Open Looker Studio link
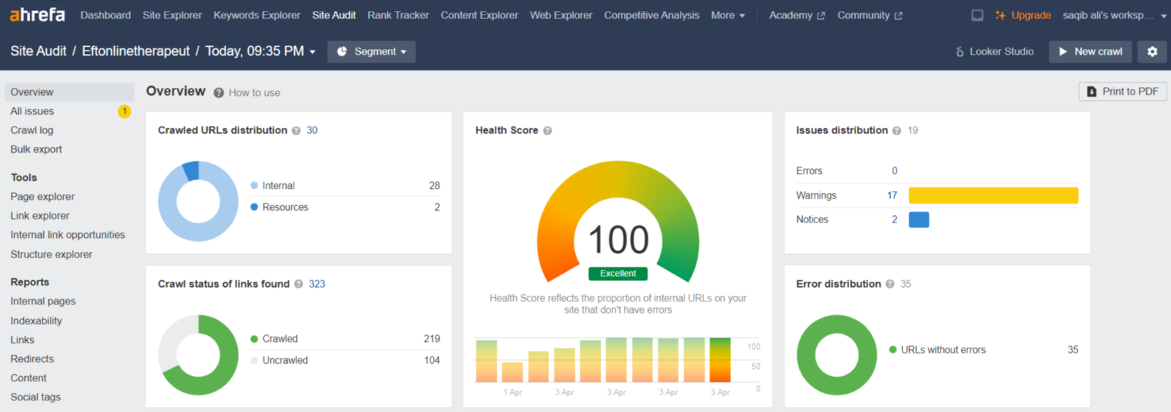 pyautogui.click(x=995, y=51)
